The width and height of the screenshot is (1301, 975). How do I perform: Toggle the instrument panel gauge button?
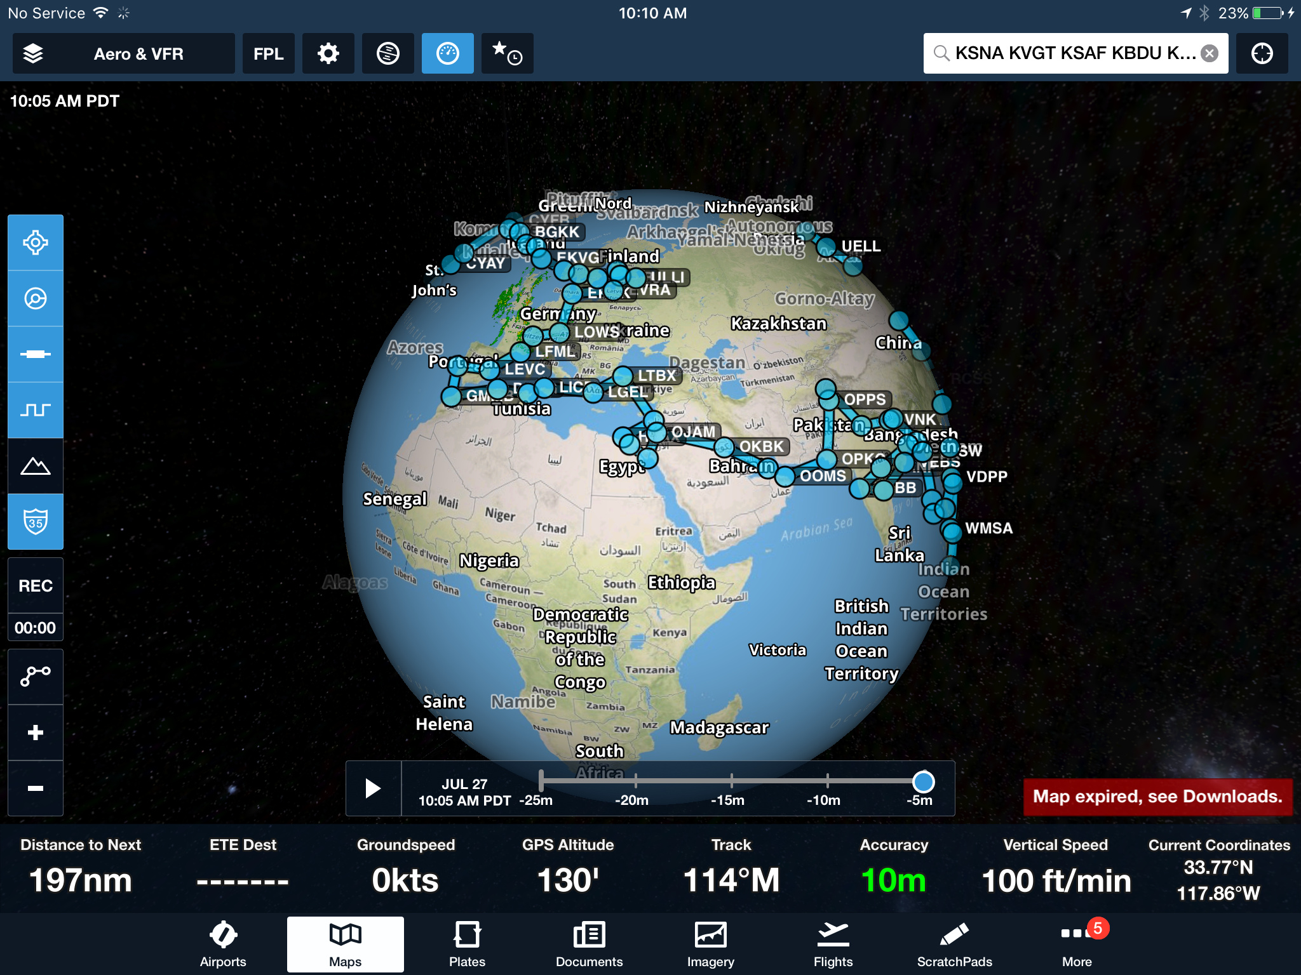click(x=447, y=53)
